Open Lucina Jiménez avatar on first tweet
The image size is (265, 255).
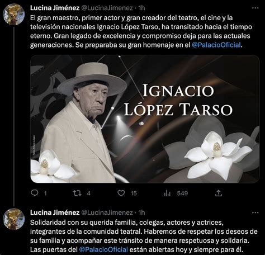tap(14, 14)
